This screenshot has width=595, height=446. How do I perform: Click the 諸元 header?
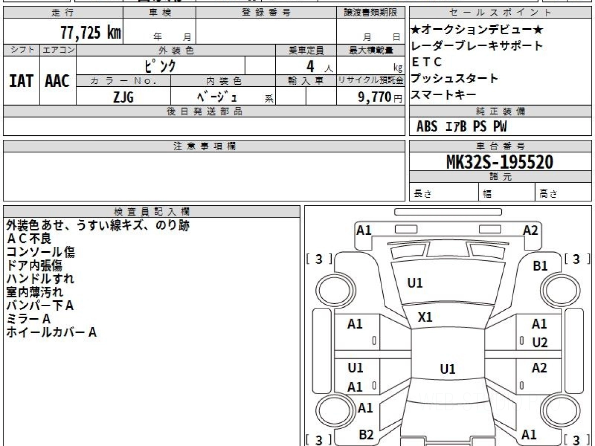(x=500, y=177)
